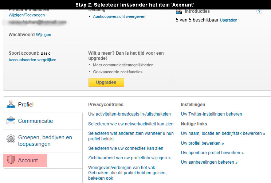Open the Profiel tab
The image size is (271, 183).
click(x=26, y=105)
